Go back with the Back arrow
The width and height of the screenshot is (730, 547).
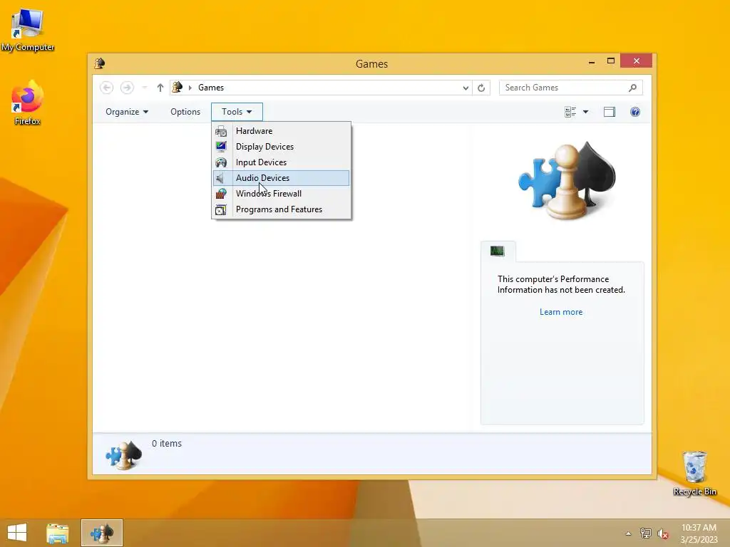107,88
